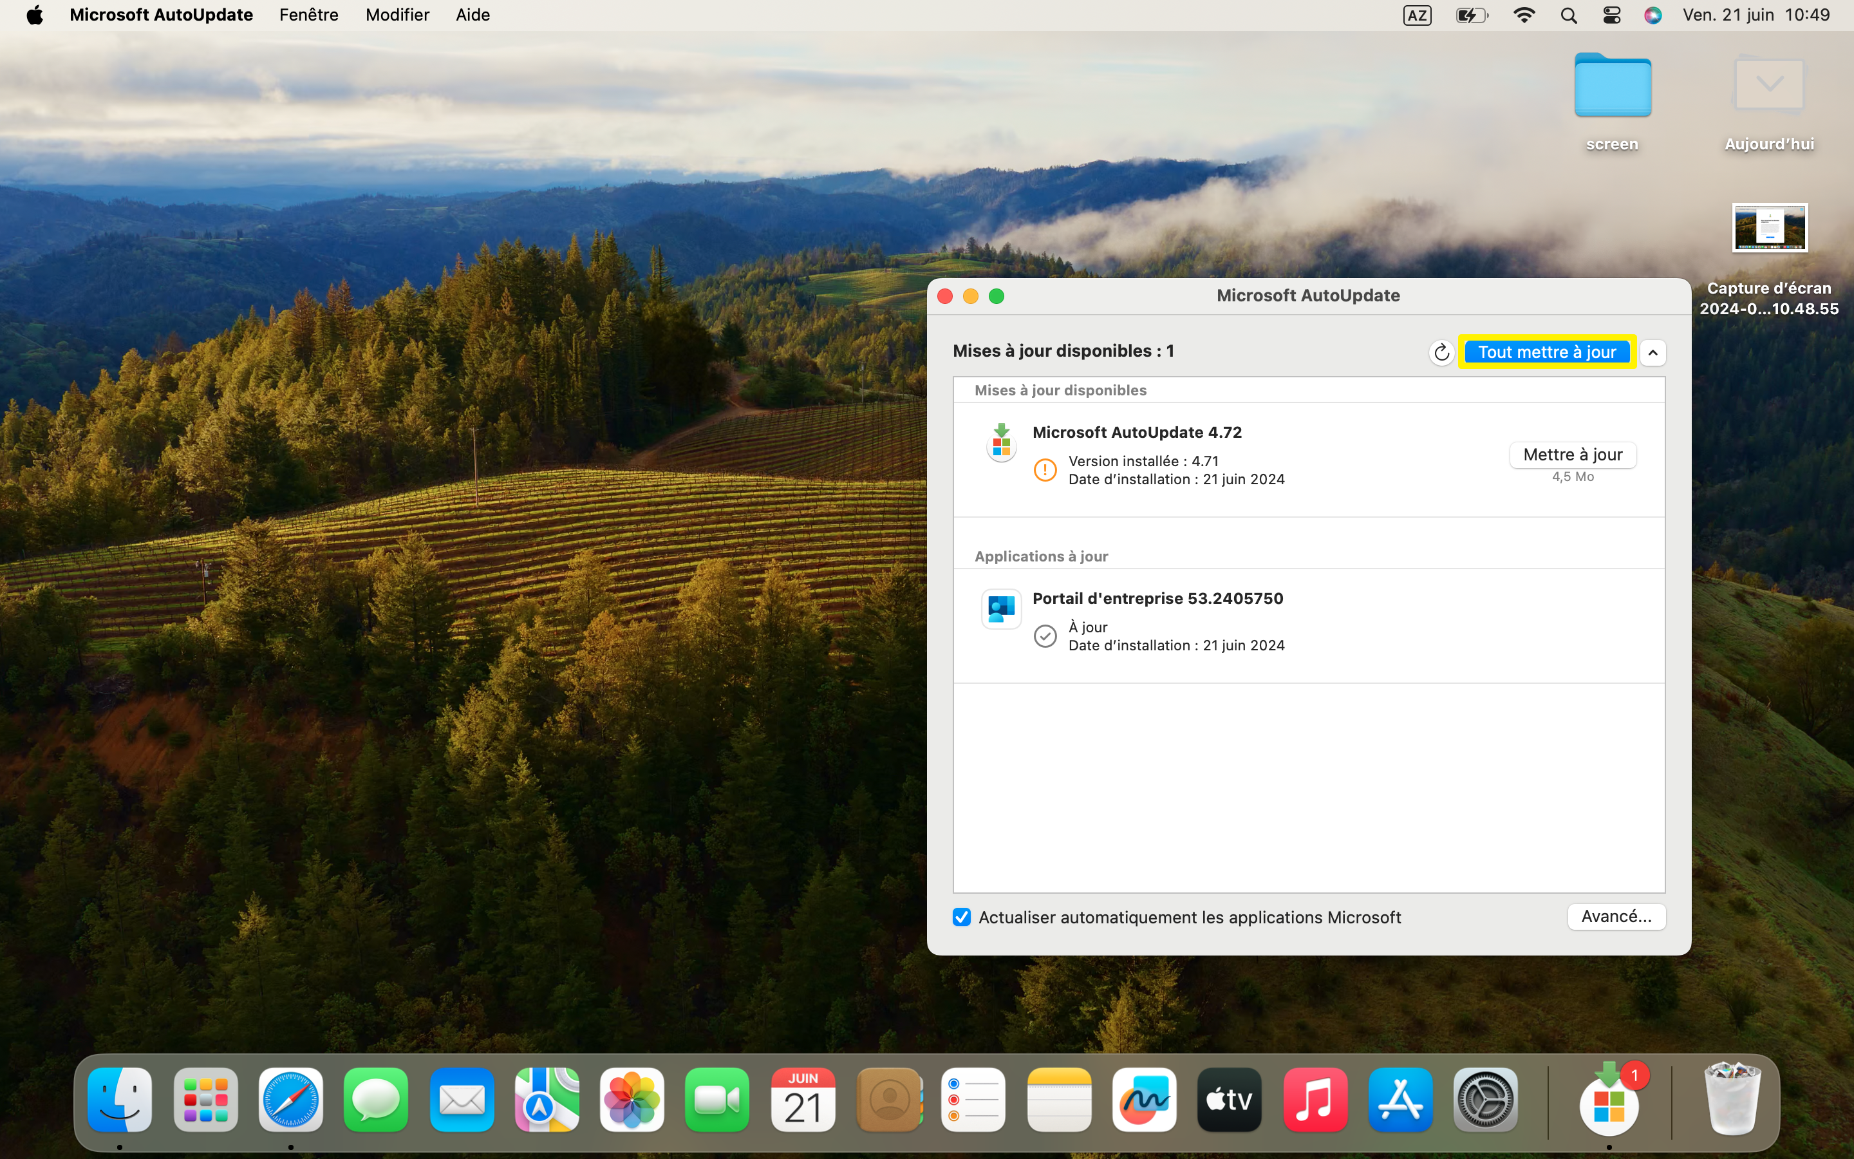Open Maps from the Dock
This screenshot has width=1854, height=1159.
547,1099
